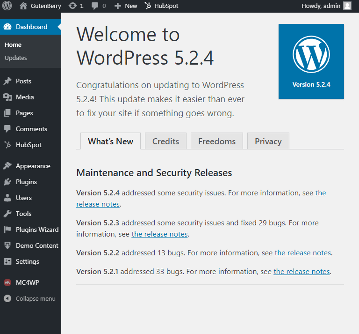
Task: Open the WordPress logo menu in admin bar
Action: click(x=7, y=6)
